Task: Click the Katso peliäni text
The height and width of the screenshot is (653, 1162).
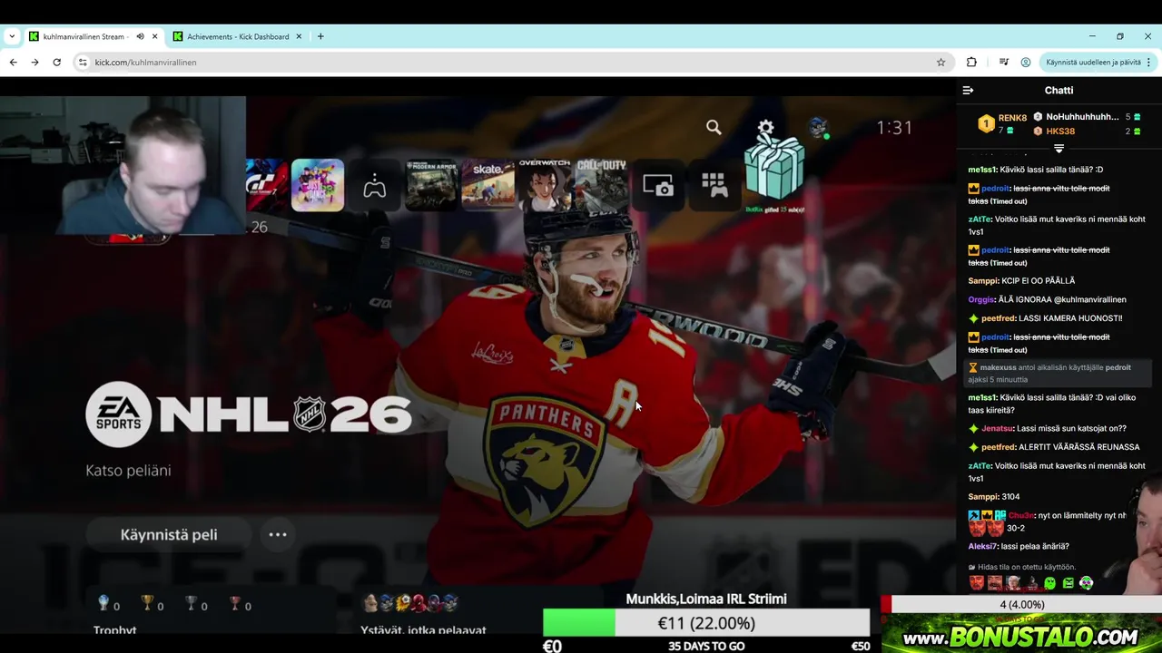Action: pyautogui.click(x=128, y=470)
